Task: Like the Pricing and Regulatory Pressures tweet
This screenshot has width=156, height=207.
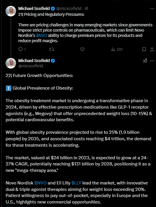Action: [x=82, y=49]
